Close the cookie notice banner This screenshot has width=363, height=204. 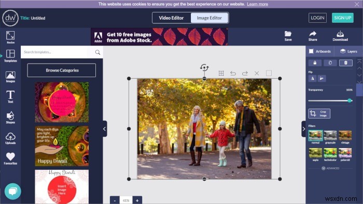(x=357, y=4)
